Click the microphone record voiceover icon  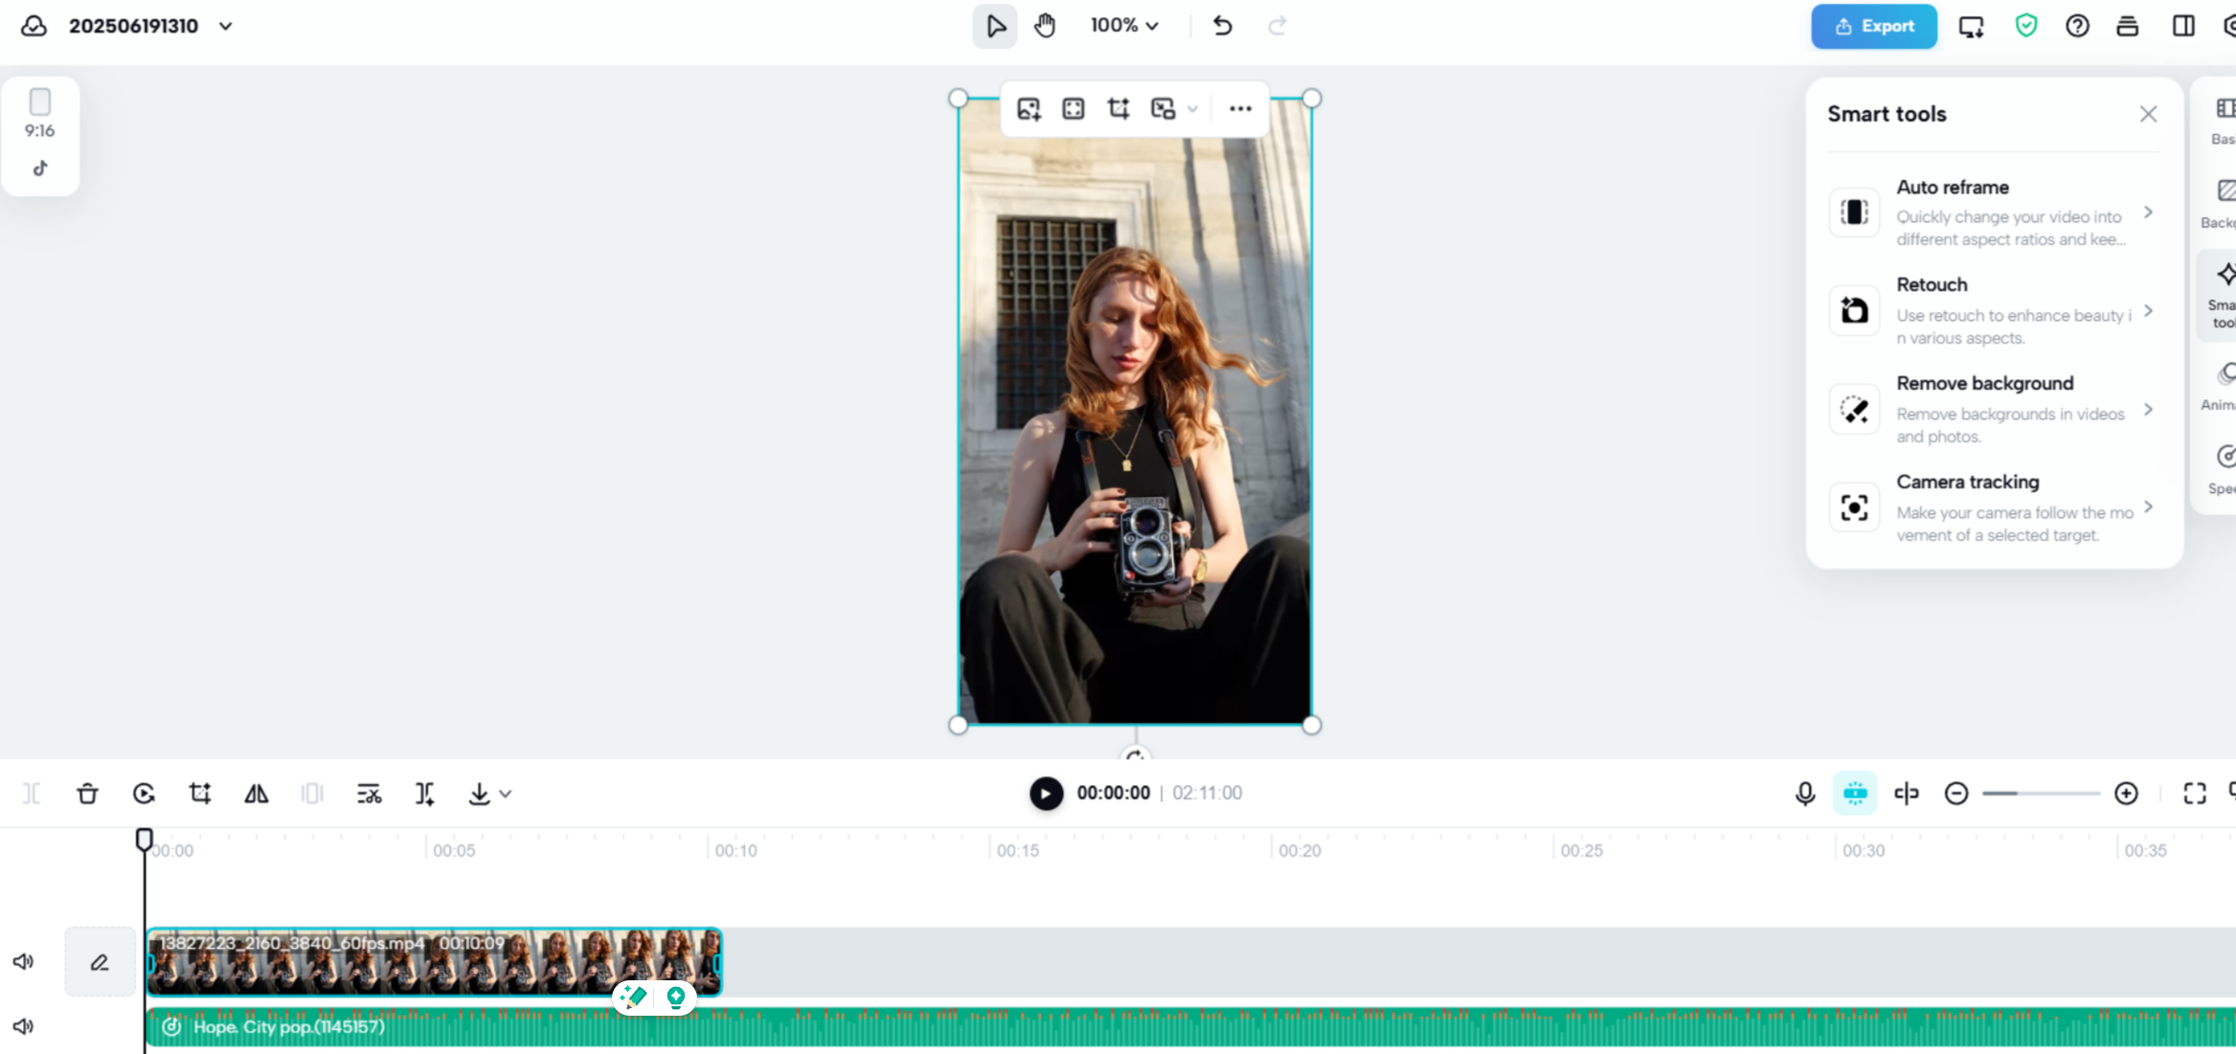pos(1804,794)
